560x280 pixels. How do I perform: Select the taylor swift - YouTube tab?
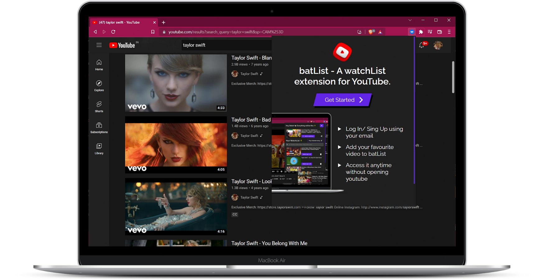[124, 22]
